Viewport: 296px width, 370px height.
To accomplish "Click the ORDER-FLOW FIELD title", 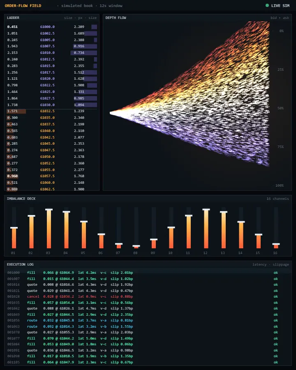I will coord(23,6).
